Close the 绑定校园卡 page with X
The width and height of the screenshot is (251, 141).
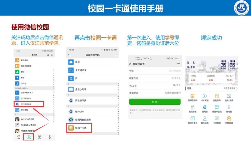click(x=130, y=64)
